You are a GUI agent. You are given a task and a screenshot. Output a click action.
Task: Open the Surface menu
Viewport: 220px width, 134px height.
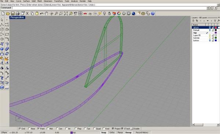[26, 1]
